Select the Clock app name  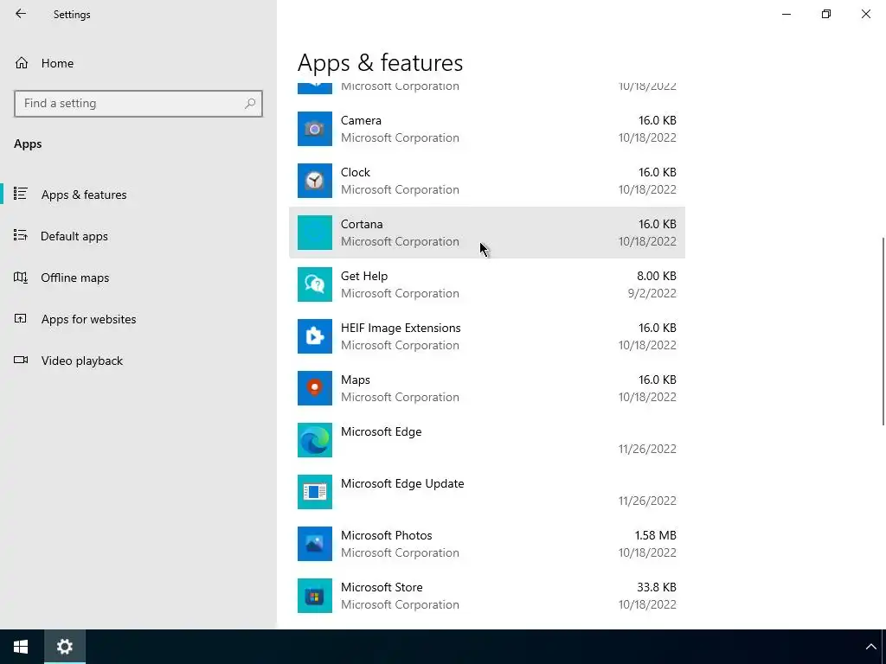[356, 172]
